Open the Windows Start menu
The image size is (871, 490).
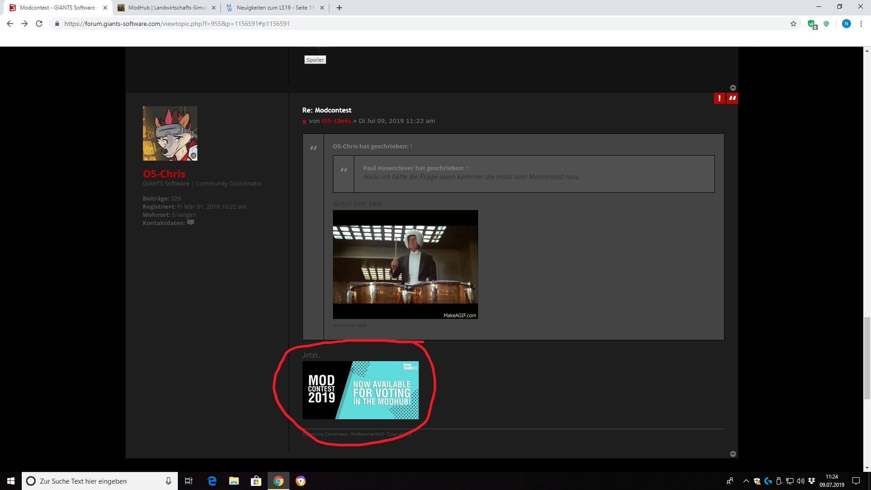(11, 481)
